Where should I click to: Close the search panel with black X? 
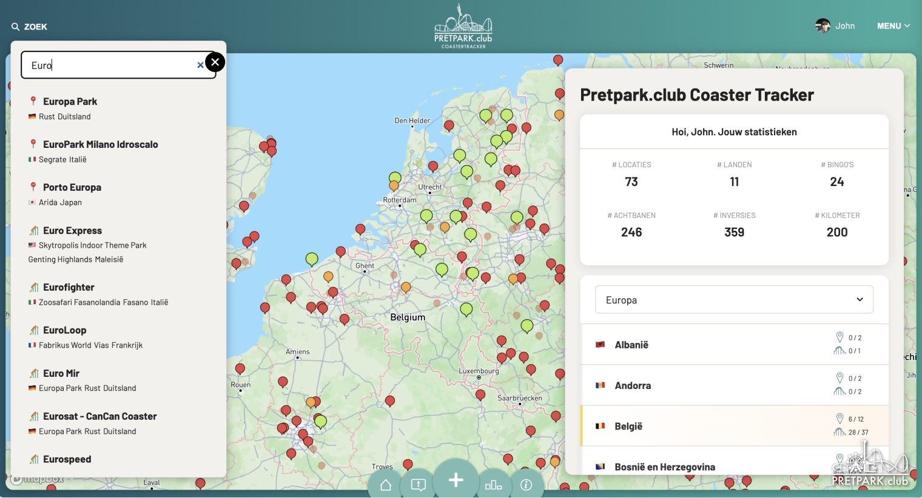215,62
